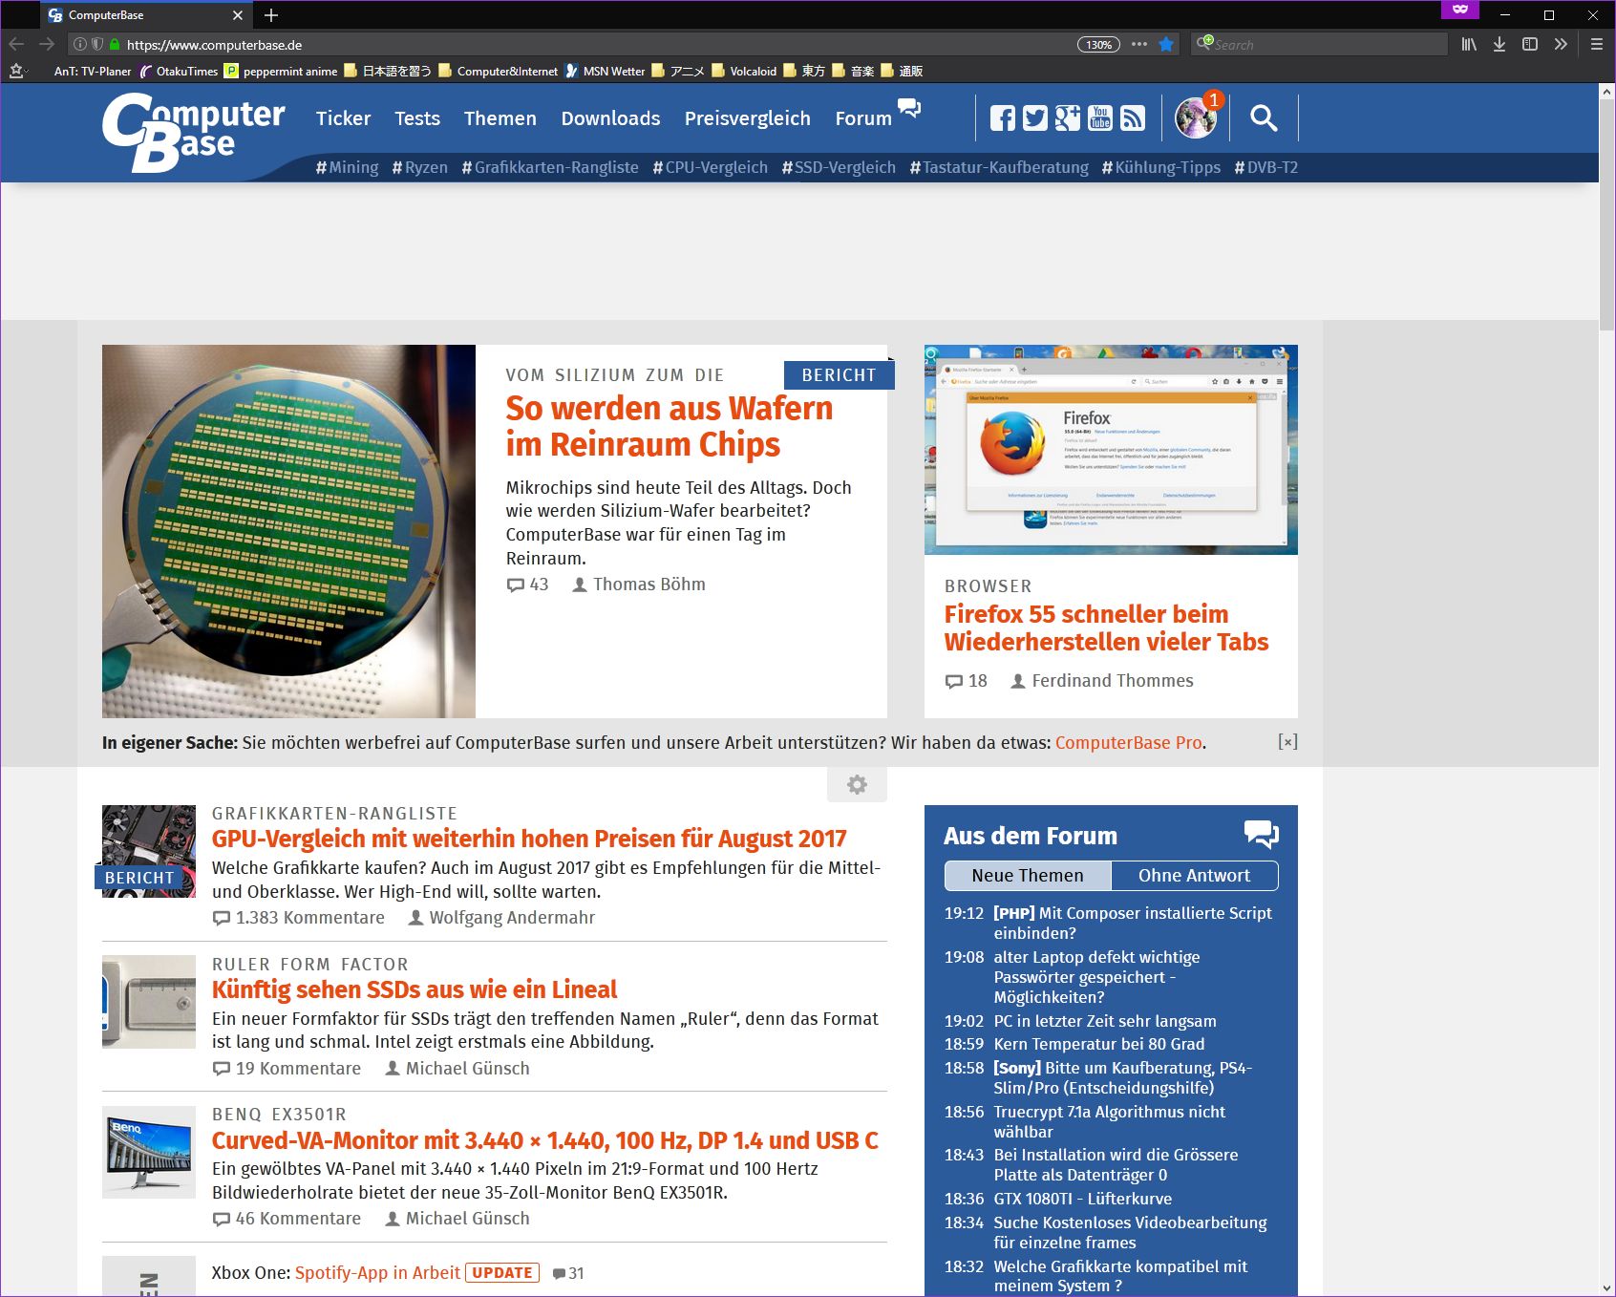Bookmark page with the star icon

[x=1166, y=44]
